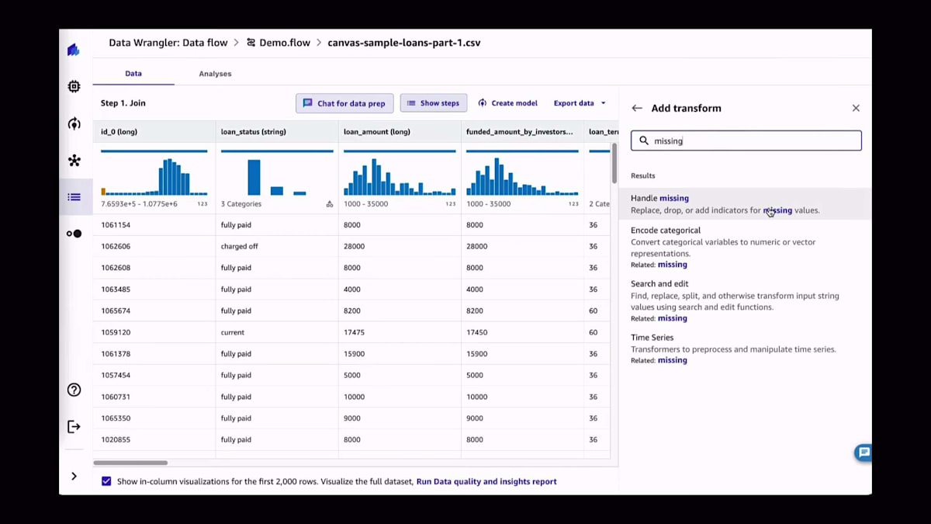Select the Data Wrangler list icon in sidebar
Image resolution: width=931 pixels, height=524 pixels.
coord(74,197)
